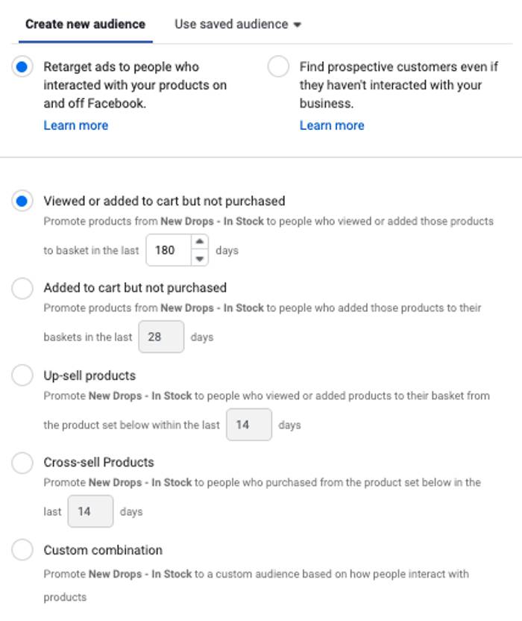The image size is (522, 621).
Task: Click the caret arrow beside Use saved audience
Action: 298,25
